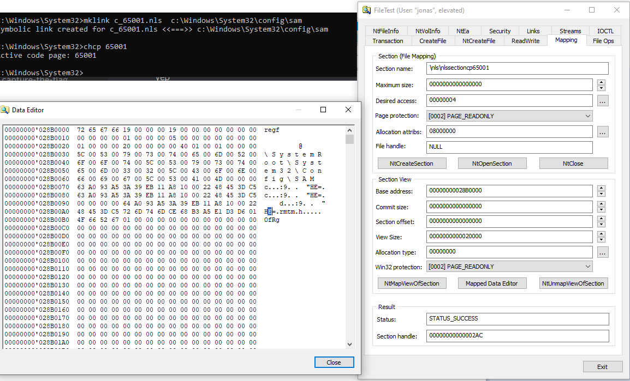Click the NtUnmapViewOfSection button
The height and width of the screenshot is (381, 630).
click(x=573, y=283)
